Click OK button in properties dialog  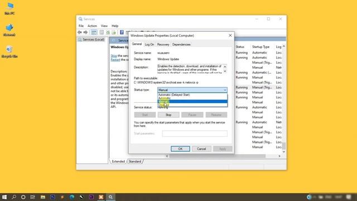tap(180, 149)
